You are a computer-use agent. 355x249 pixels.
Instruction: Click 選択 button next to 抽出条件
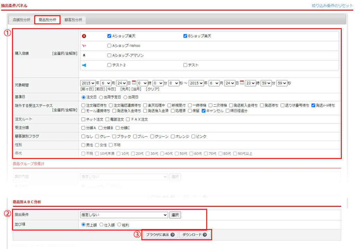pos(175,215)
